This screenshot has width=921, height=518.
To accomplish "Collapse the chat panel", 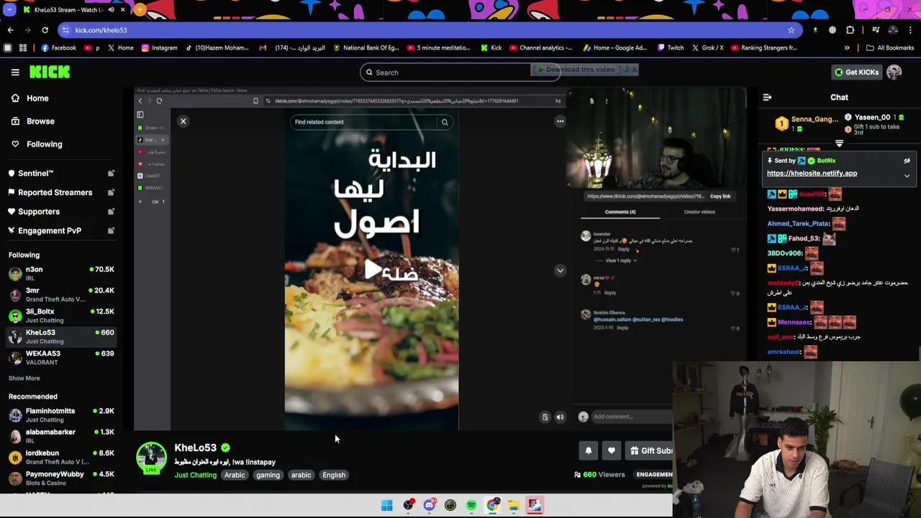I will tap(767, 97).
